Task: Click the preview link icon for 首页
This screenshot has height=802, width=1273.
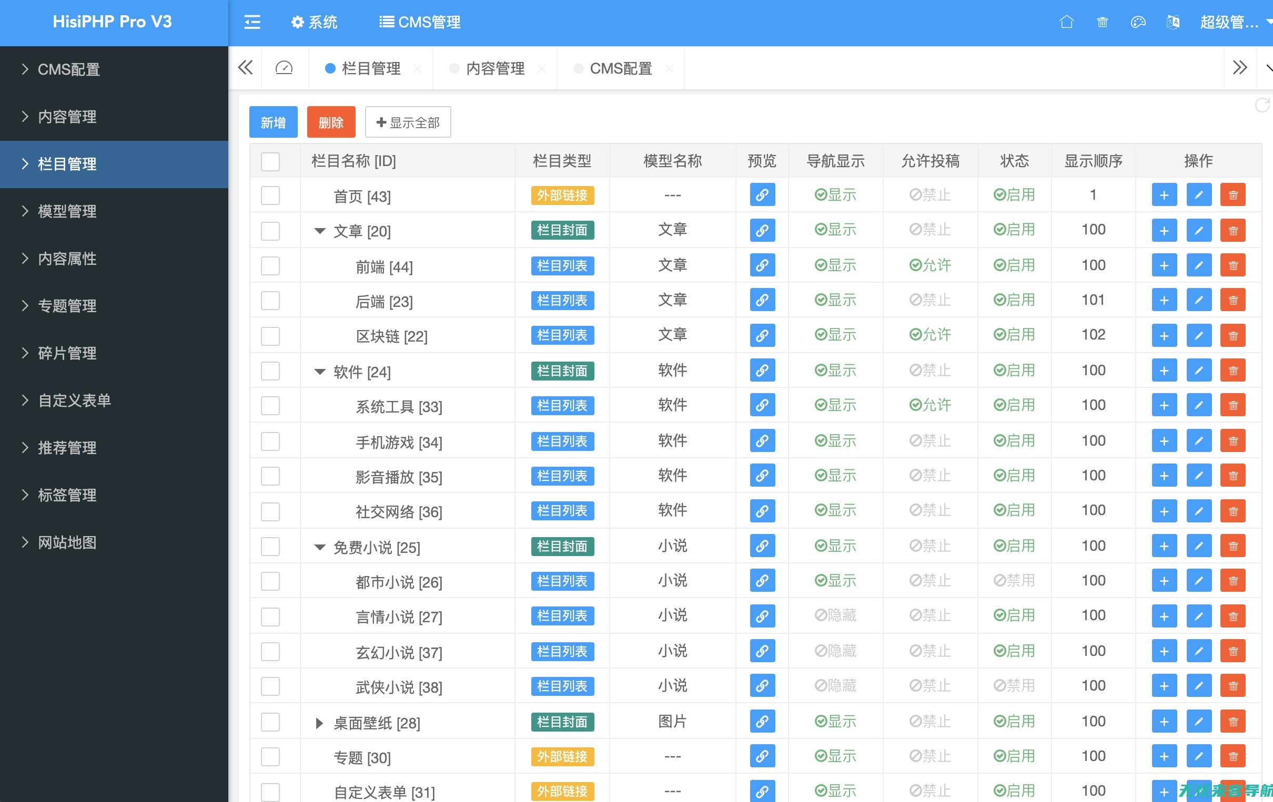Action: click(x=762, y=195)
